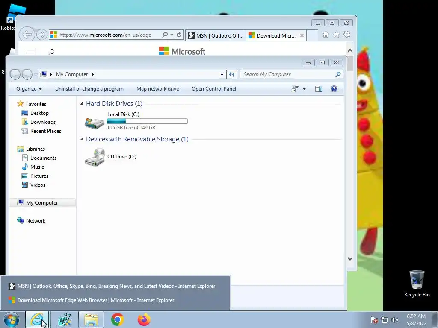
Task: Select Desktop under Favorites
Action: click(x=39, y=113)
